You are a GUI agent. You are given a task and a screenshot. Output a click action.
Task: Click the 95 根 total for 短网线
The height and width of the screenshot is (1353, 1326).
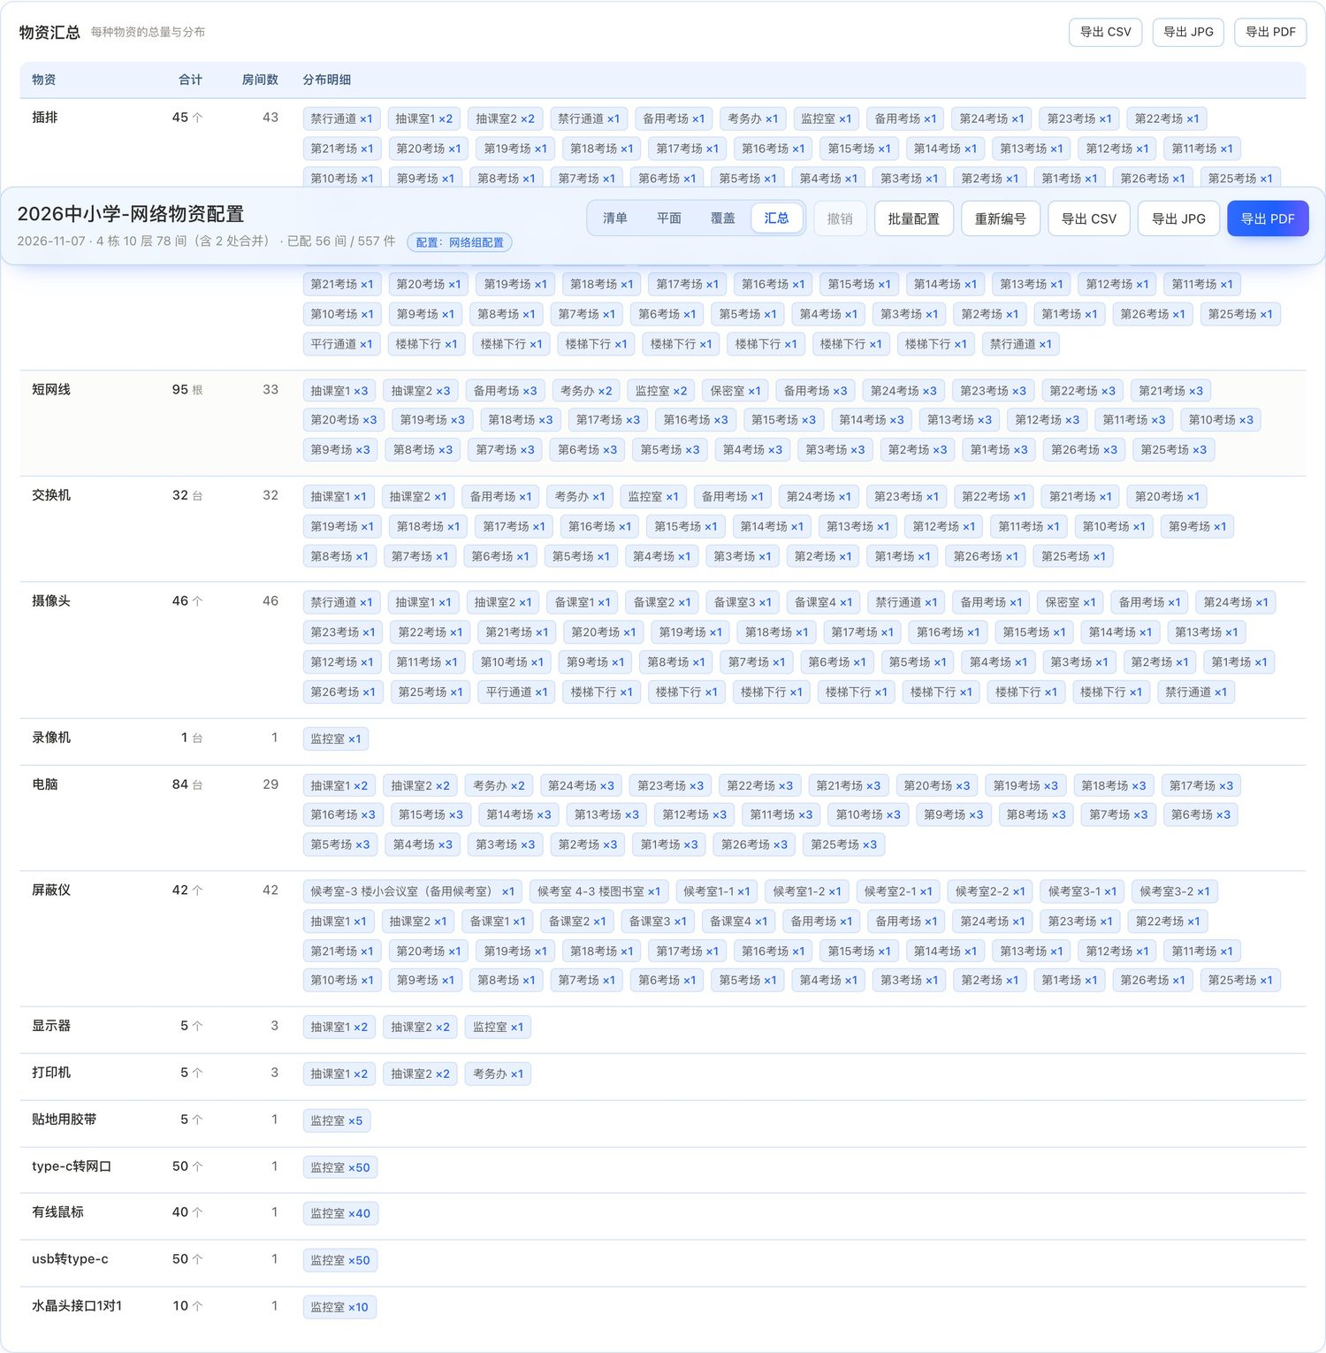(187, 390)
